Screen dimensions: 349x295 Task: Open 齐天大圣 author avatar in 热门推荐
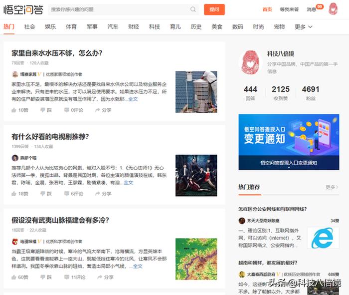242,221
